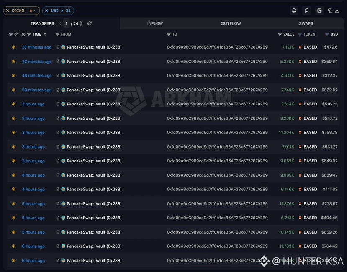Viewport: 347px width, 272px height.
Task: Switch to the TRANSFERS tab
Action: click(42, 23)
